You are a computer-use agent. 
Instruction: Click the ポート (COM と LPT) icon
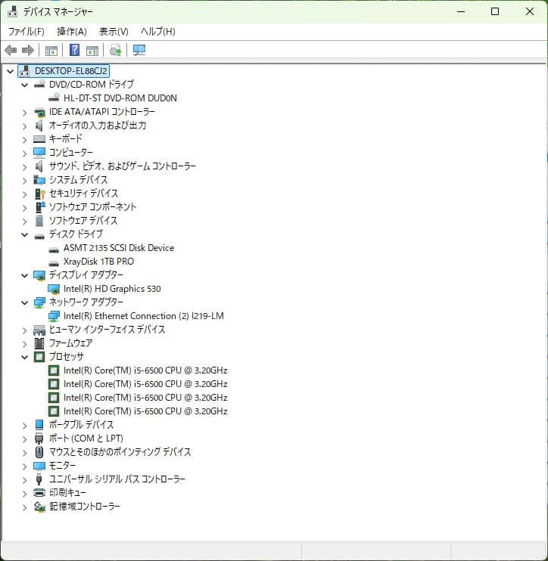tap(39, 439)
